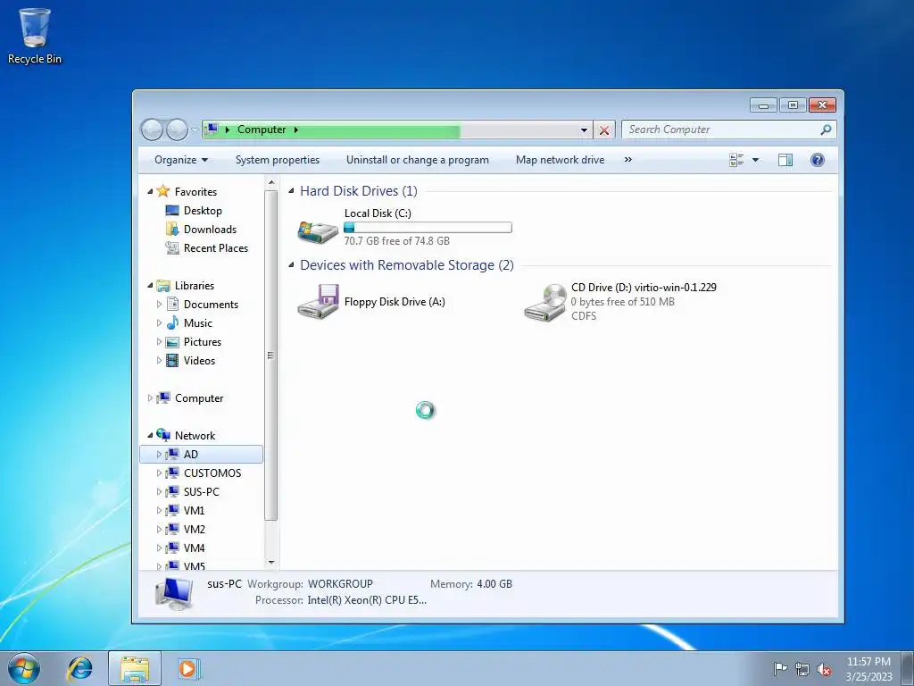
Task: Open the Documents library
Action: coord(211,304)
